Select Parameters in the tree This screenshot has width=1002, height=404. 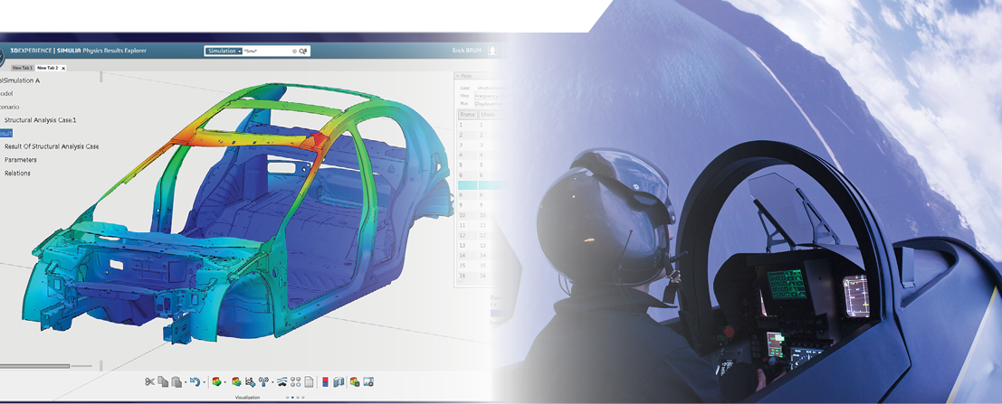pos(21,160)
